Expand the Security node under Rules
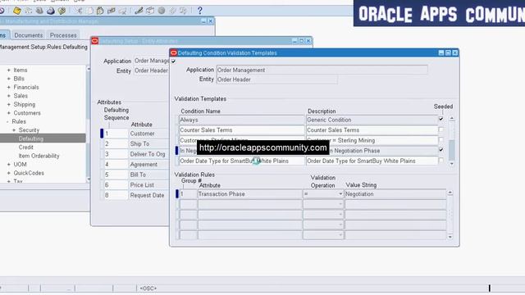525x295 pixels. pos(14,130)
